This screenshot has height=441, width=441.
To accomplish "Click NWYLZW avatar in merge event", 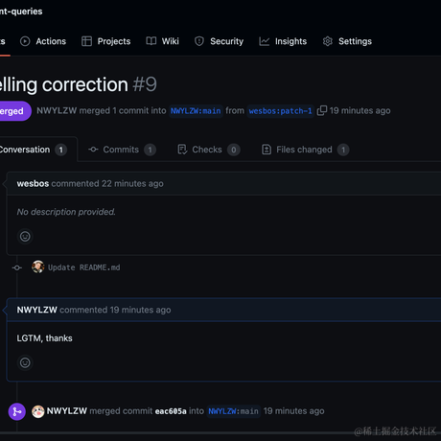I will tap(38, 411).
